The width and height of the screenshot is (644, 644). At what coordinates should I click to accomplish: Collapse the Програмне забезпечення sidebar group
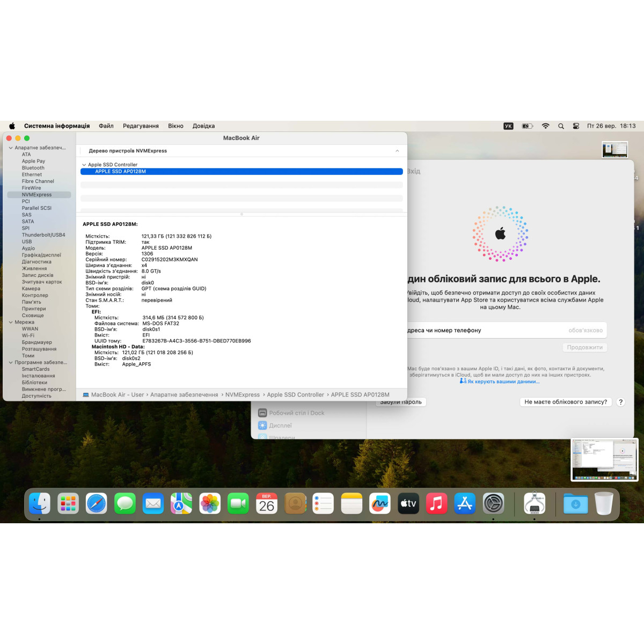pyautogui.click(x=11, y=362)
